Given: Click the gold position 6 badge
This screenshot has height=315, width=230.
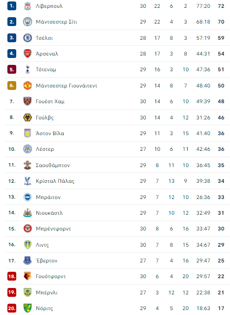Looking at the screenshot, I should coord(12,86).
